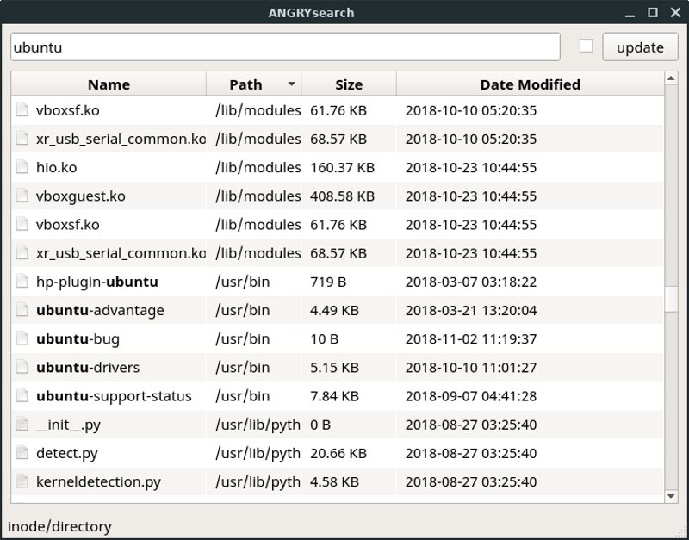This screenshot has height=540, width=689.
Task: Click the scrollbar down arrow
Action: 673,495
